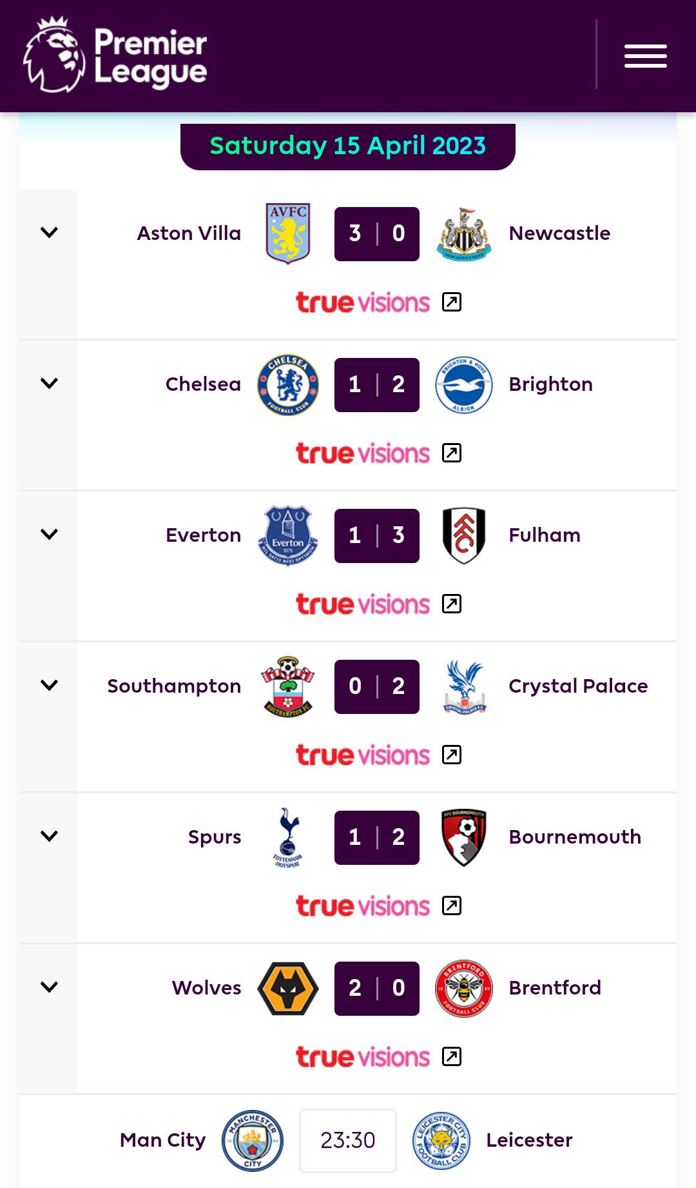Expand the Chelsea vs Brighton match details

[x=49, y=384]
